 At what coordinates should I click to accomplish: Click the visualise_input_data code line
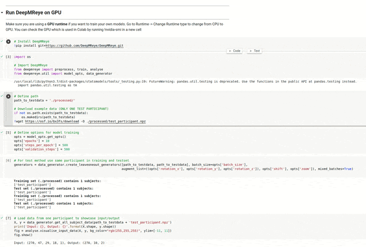(93, 231)
